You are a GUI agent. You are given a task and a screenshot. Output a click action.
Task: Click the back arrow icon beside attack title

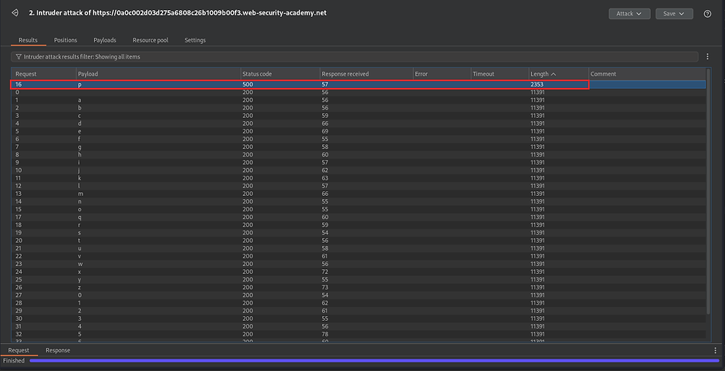pyautogui.click(x=15, y=13)
